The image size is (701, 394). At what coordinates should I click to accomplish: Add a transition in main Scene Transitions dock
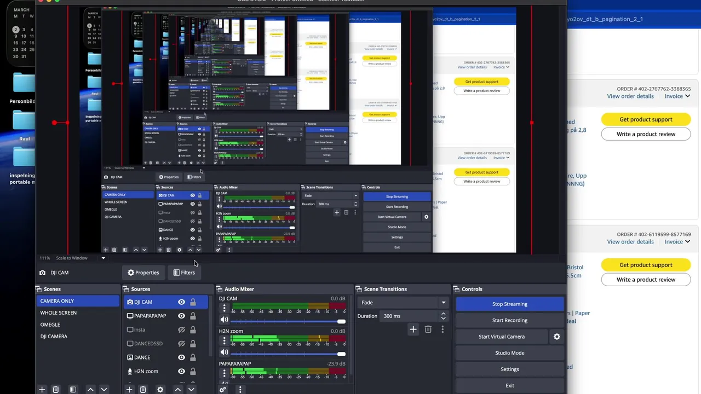413,329
